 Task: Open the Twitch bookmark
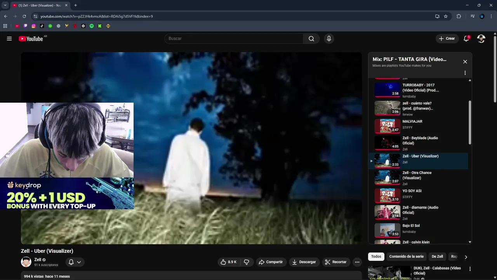26,26
